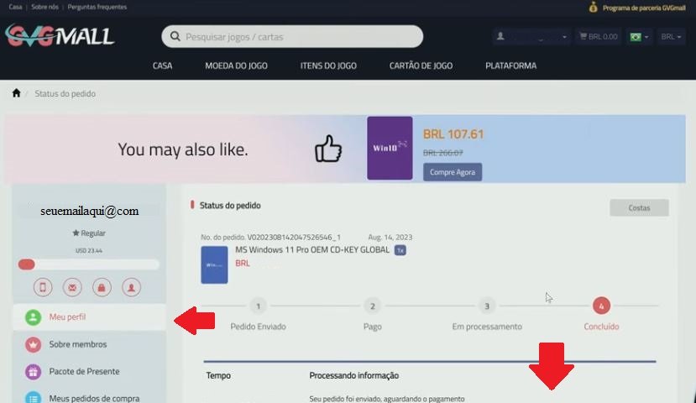Select Pacote de Presente in sidebar
The width and height of the screenshot is (696, 403).
[89, 371]
